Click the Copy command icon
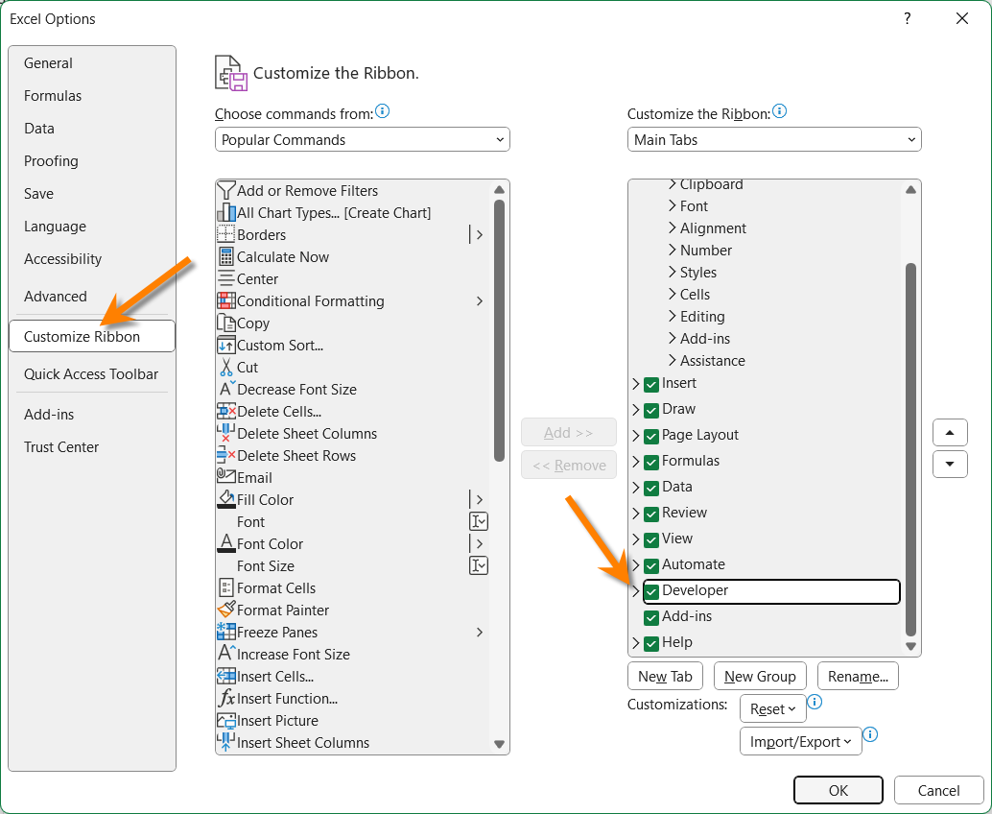This screenshot has height=814, width=992. coord(225,323)
